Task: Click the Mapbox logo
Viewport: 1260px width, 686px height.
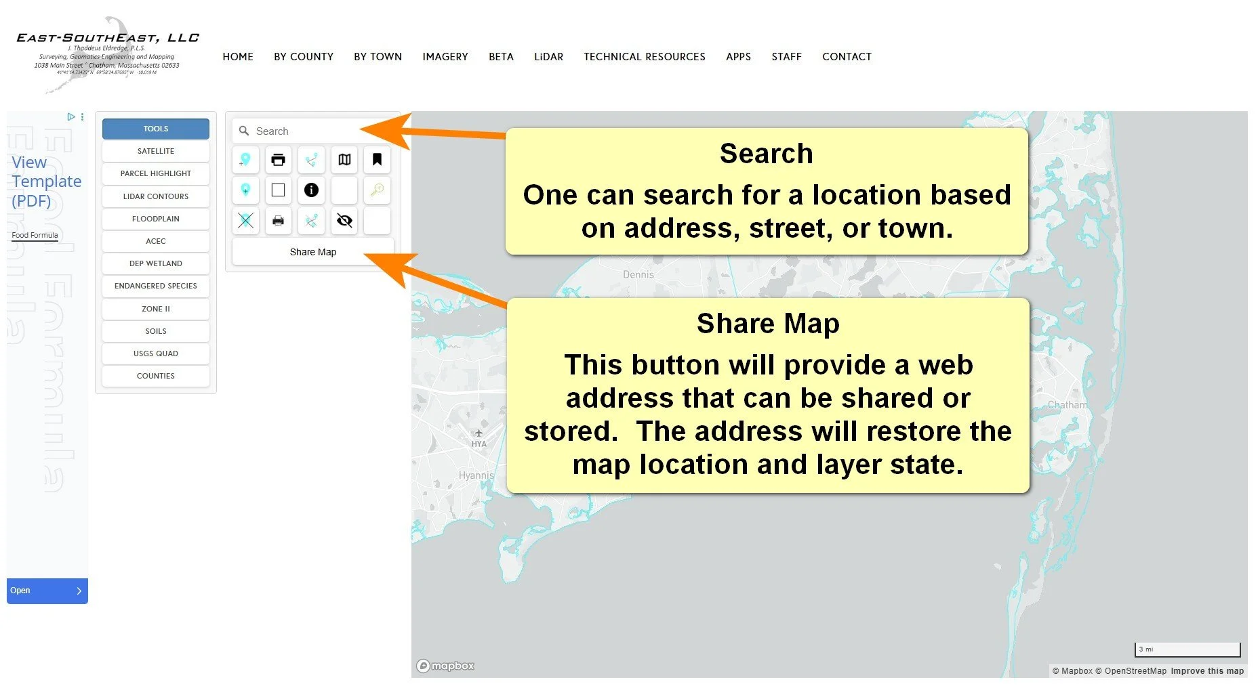Action: coord(445,666)
